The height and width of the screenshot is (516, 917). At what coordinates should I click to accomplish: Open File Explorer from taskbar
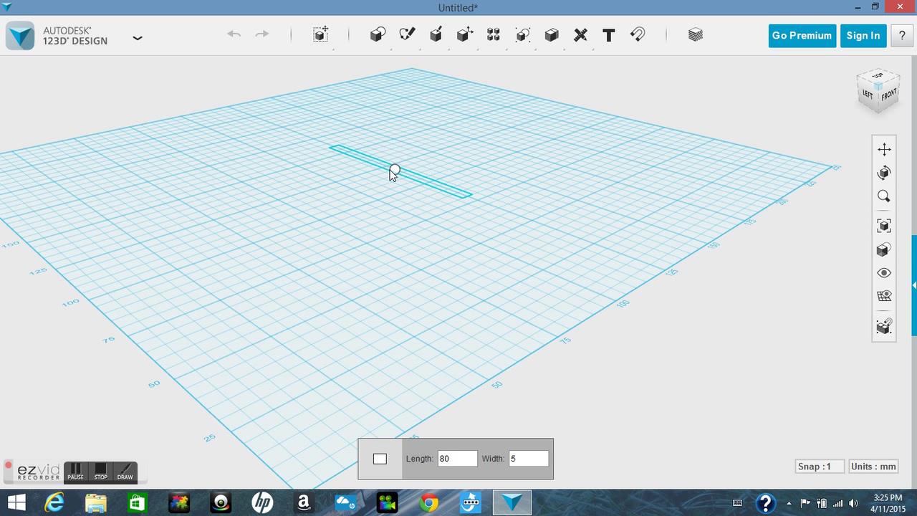point(96,502)
